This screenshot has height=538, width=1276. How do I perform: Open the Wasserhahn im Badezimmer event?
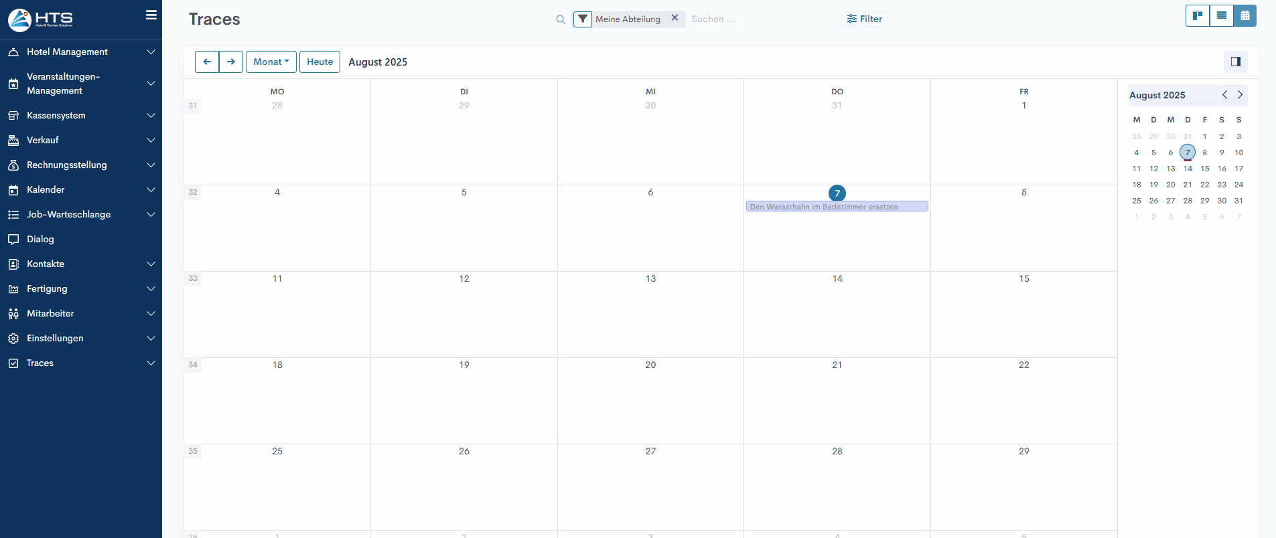point(837,207)
